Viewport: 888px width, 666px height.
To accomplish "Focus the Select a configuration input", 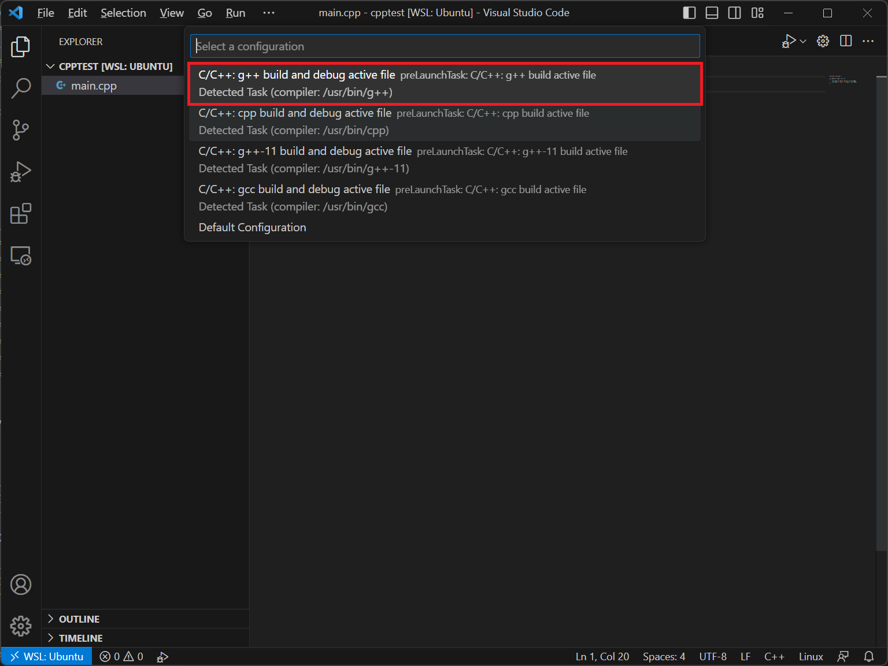I will coord(444,46).
